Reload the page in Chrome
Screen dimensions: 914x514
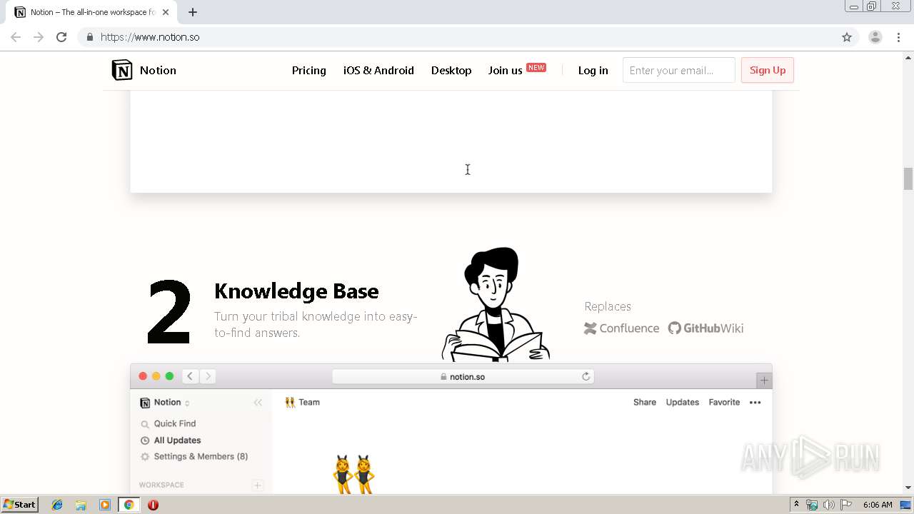tap(61, 37)
